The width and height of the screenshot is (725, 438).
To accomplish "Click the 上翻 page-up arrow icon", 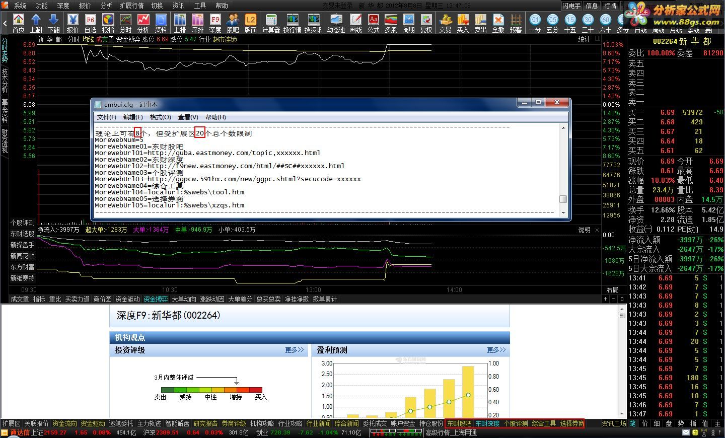I will [x=36, y=23].
